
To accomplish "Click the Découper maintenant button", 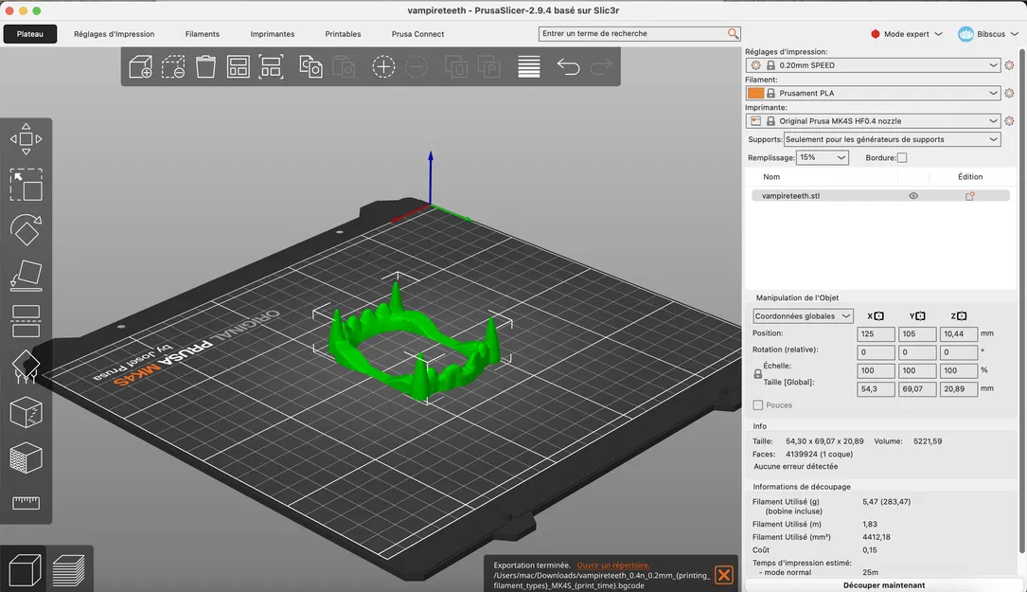I will point(883,585).
